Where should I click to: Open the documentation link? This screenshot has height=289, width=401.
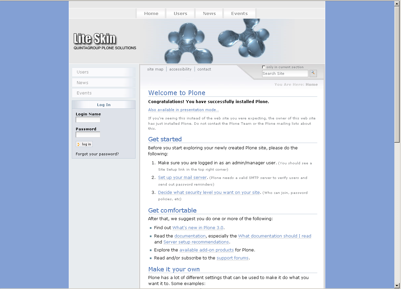tap(190, 236)
